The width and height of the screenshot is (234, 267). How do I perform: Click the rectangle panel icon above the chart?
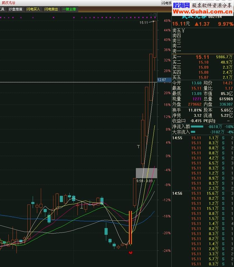click(x=155, y=15)
